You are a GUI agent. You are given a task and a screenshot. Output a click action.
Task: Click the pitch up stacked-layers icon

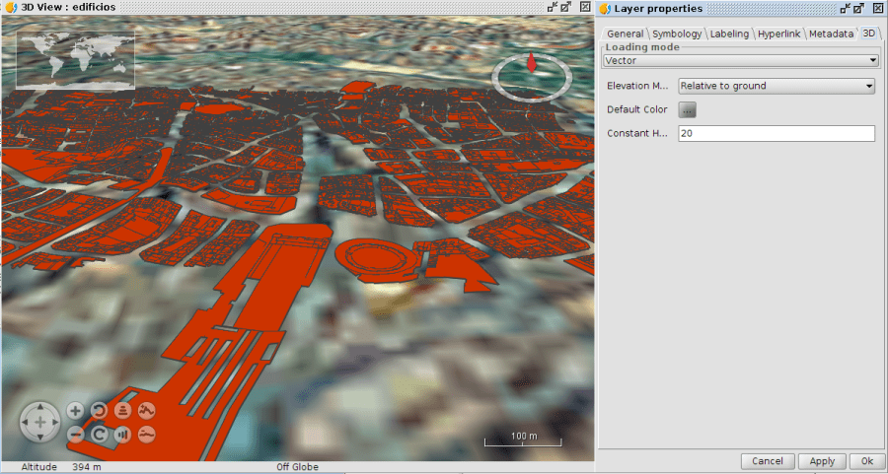coord(123,411)
